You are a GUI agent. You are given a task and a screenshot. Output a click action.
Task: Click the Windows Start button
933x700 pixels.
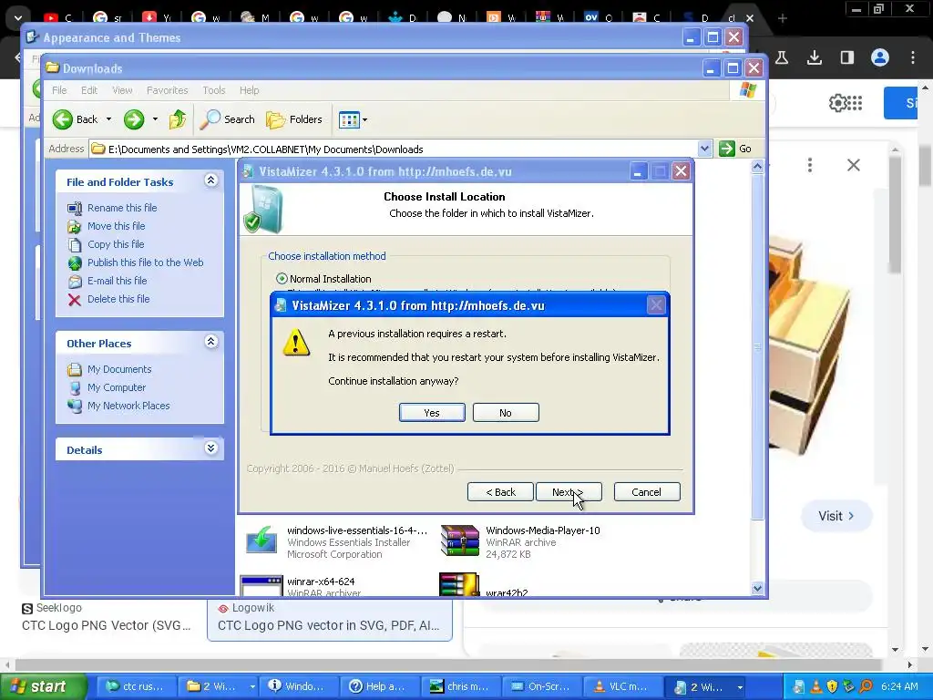tap(43, 687)
